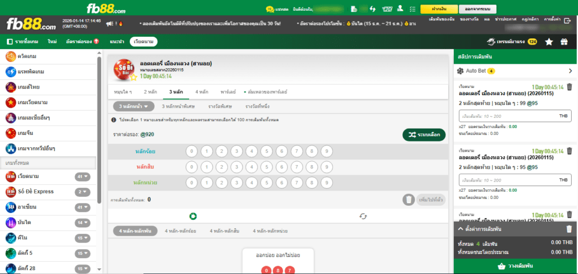Select digit 7 in หลักสิบ row
The width and height of the screenshot is (578, 274).
pyautogui.click(x=297, y=167)
